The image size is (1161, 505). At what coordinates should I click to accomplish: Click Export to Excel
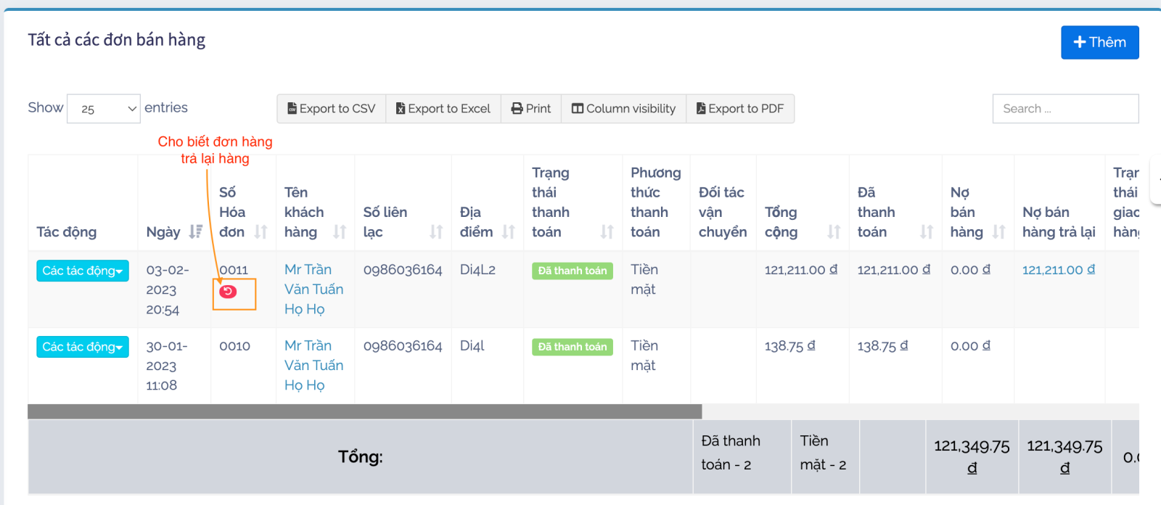[x=443, y=109]
